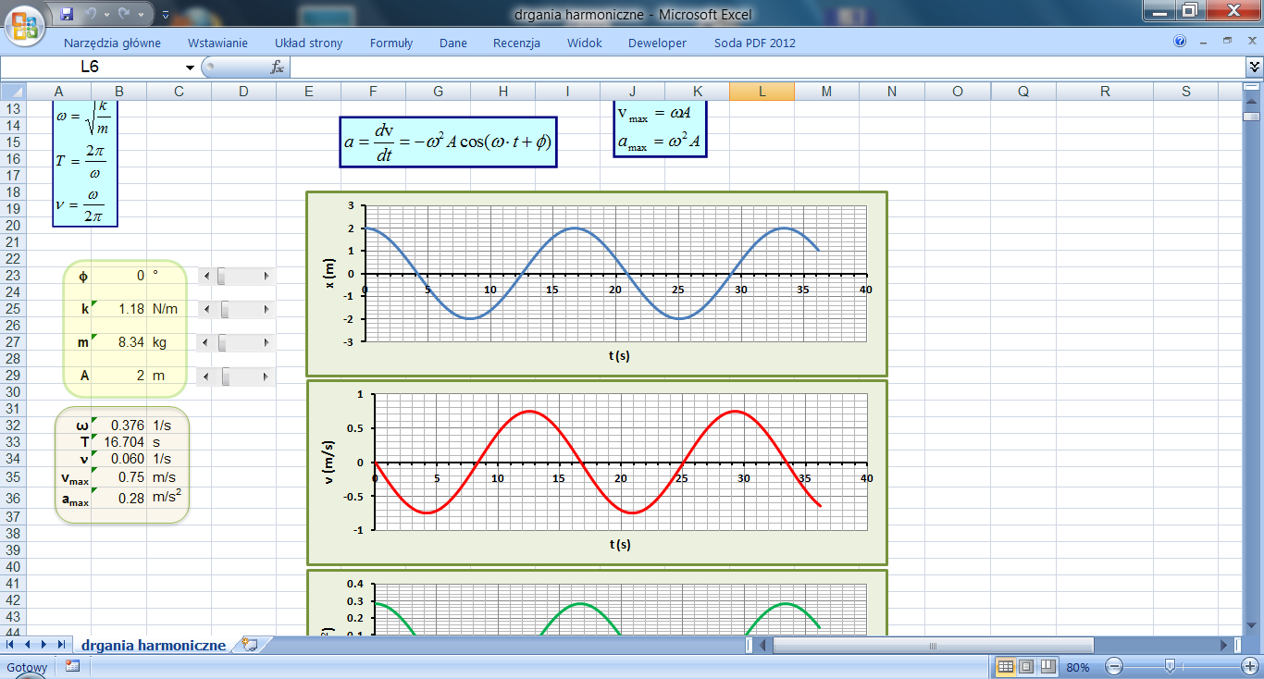Redo the last undone action
The image size is (1264, 679).
(124, 14)
